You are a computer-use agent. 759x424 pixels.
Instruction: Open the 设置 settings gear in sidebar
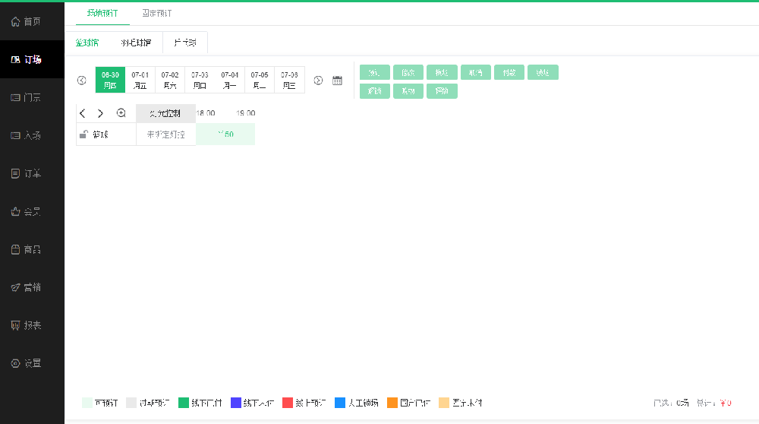click(15, 363)
